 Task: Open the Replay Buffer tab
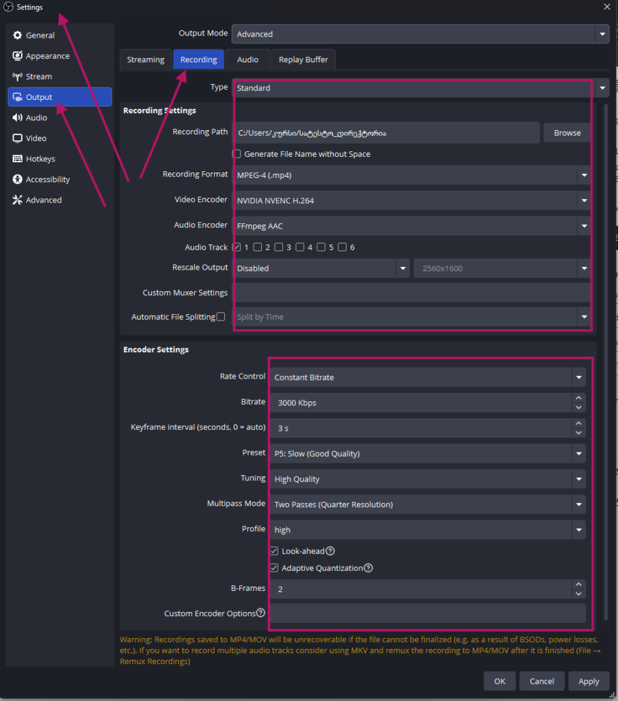[x=303, y=60]
